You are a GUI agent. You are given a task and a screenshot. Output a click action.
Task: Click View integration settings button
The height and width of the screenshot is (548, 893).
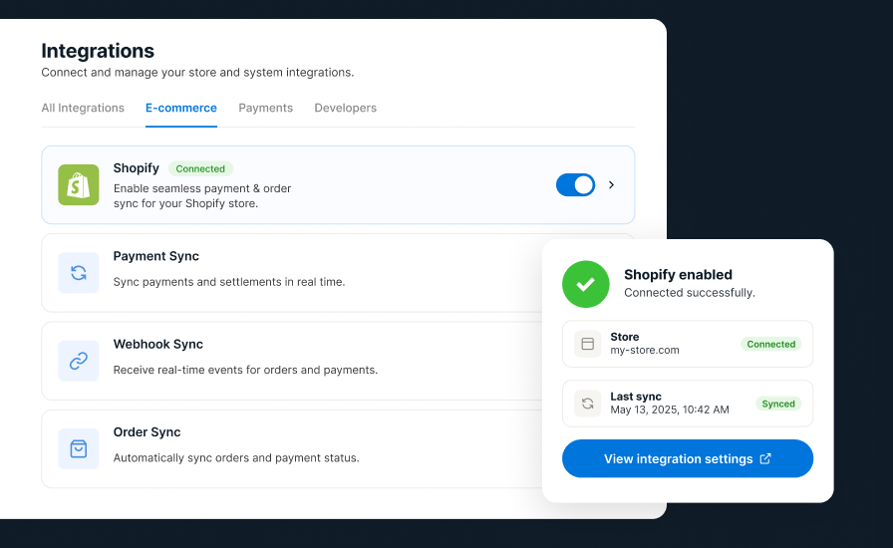[688, 458]
